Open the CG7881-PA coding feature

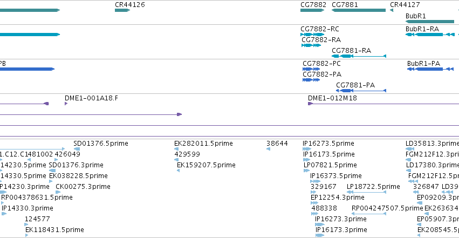(x=361, y=91)
